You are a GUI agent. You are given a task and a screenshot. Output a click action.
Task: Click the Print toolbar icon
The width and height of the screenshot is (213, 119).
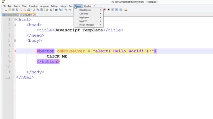[29, 10]
